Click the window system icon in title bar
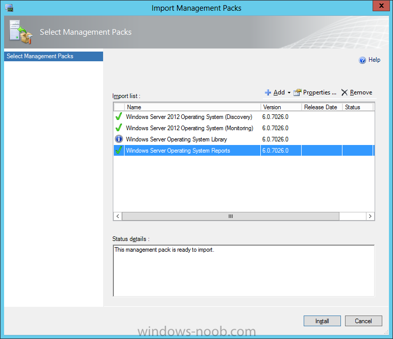 tap(9, 8)
